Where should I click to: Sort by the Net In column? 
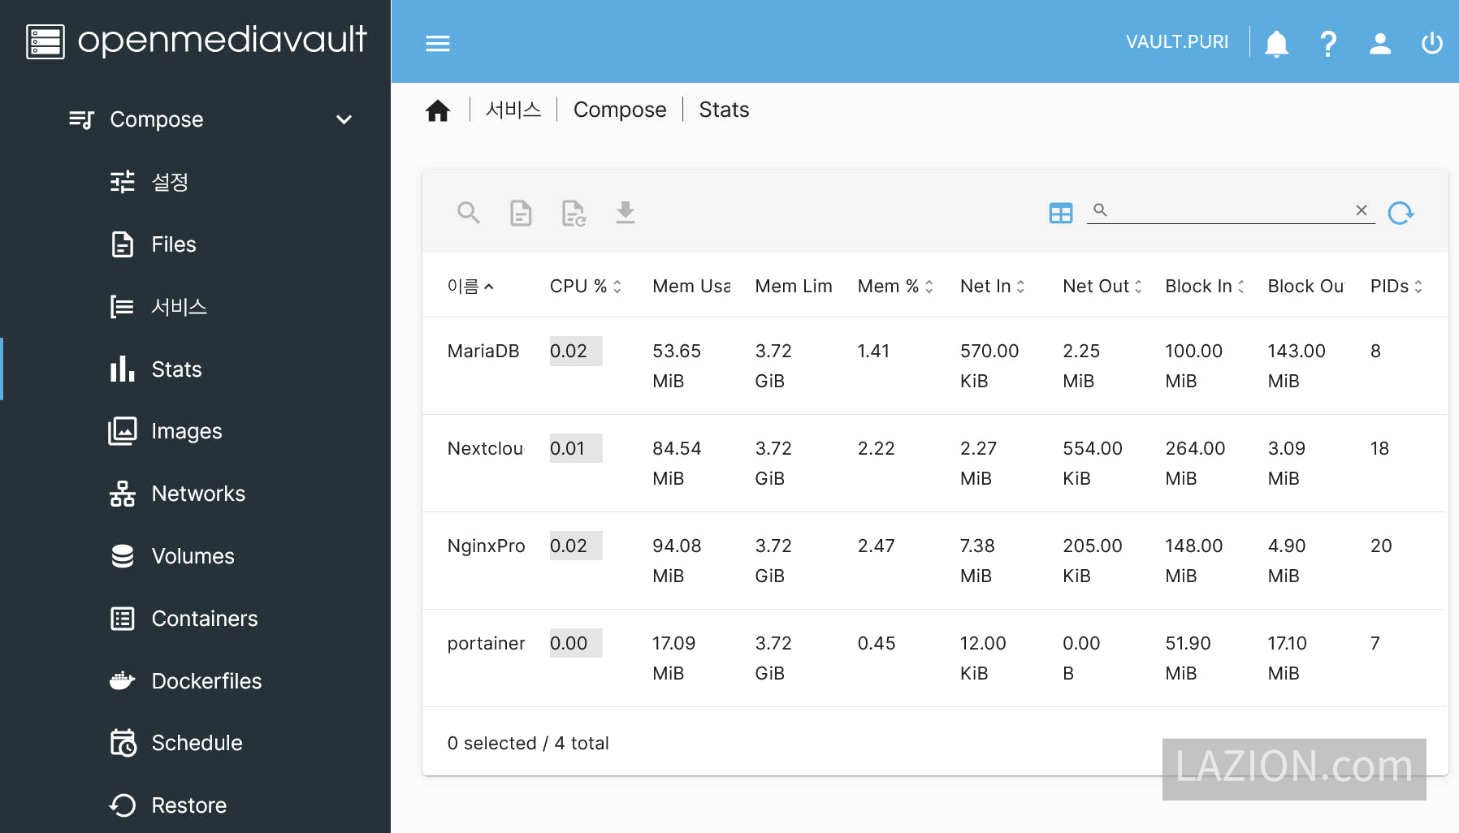pyautogui.click(x=993, y=286)
